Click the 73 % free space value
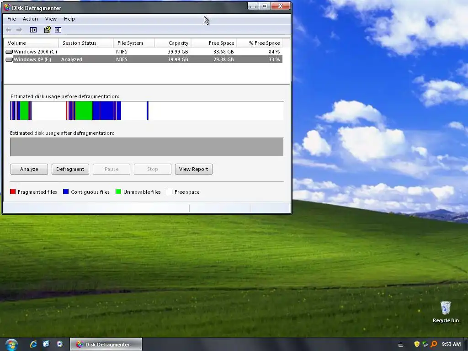 [274, 59]
